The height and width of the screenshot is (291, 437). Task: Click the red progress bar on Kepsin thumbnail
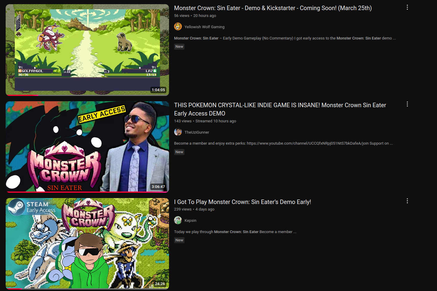coord(14,289)
